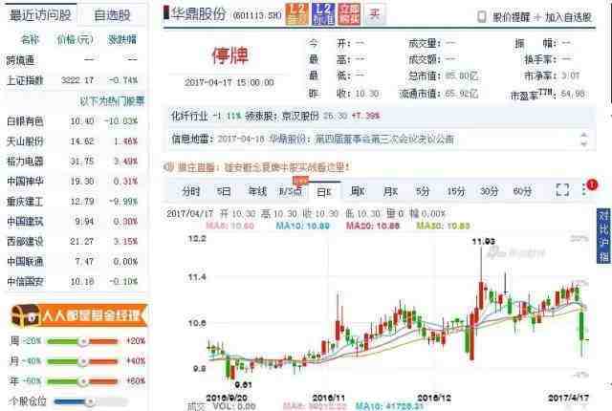Image resolution: width=612 pixels, height=411 pixels.
Task: Adjust the 周 weekly range slider
Action: click(x=82, y=341)
